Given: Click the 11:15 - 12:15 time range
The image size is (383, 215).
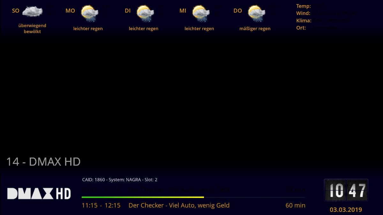Looking at the screenshot, I should coord(101,205).
